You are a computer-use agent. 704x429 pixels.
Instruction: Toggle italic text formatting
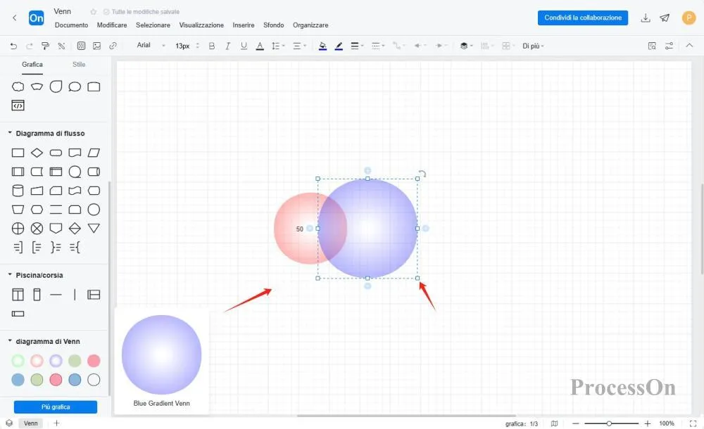click(227, 46)
